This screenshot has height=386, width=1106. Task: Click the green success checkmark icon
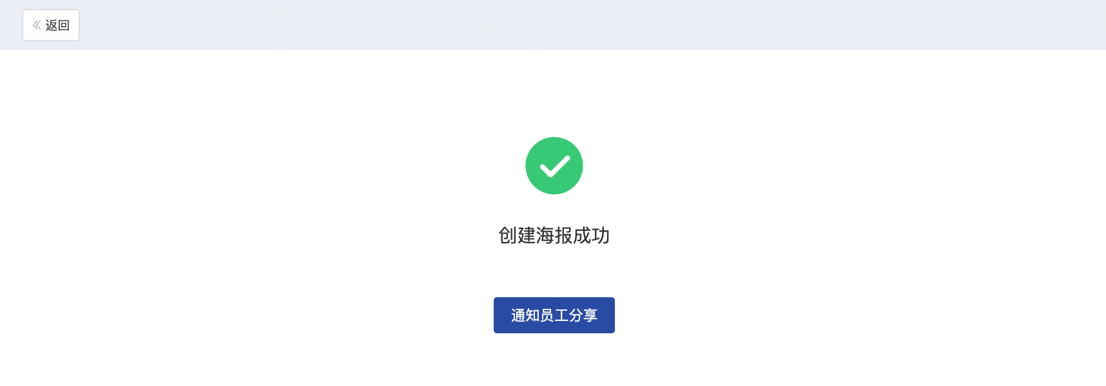pos(554,165)
